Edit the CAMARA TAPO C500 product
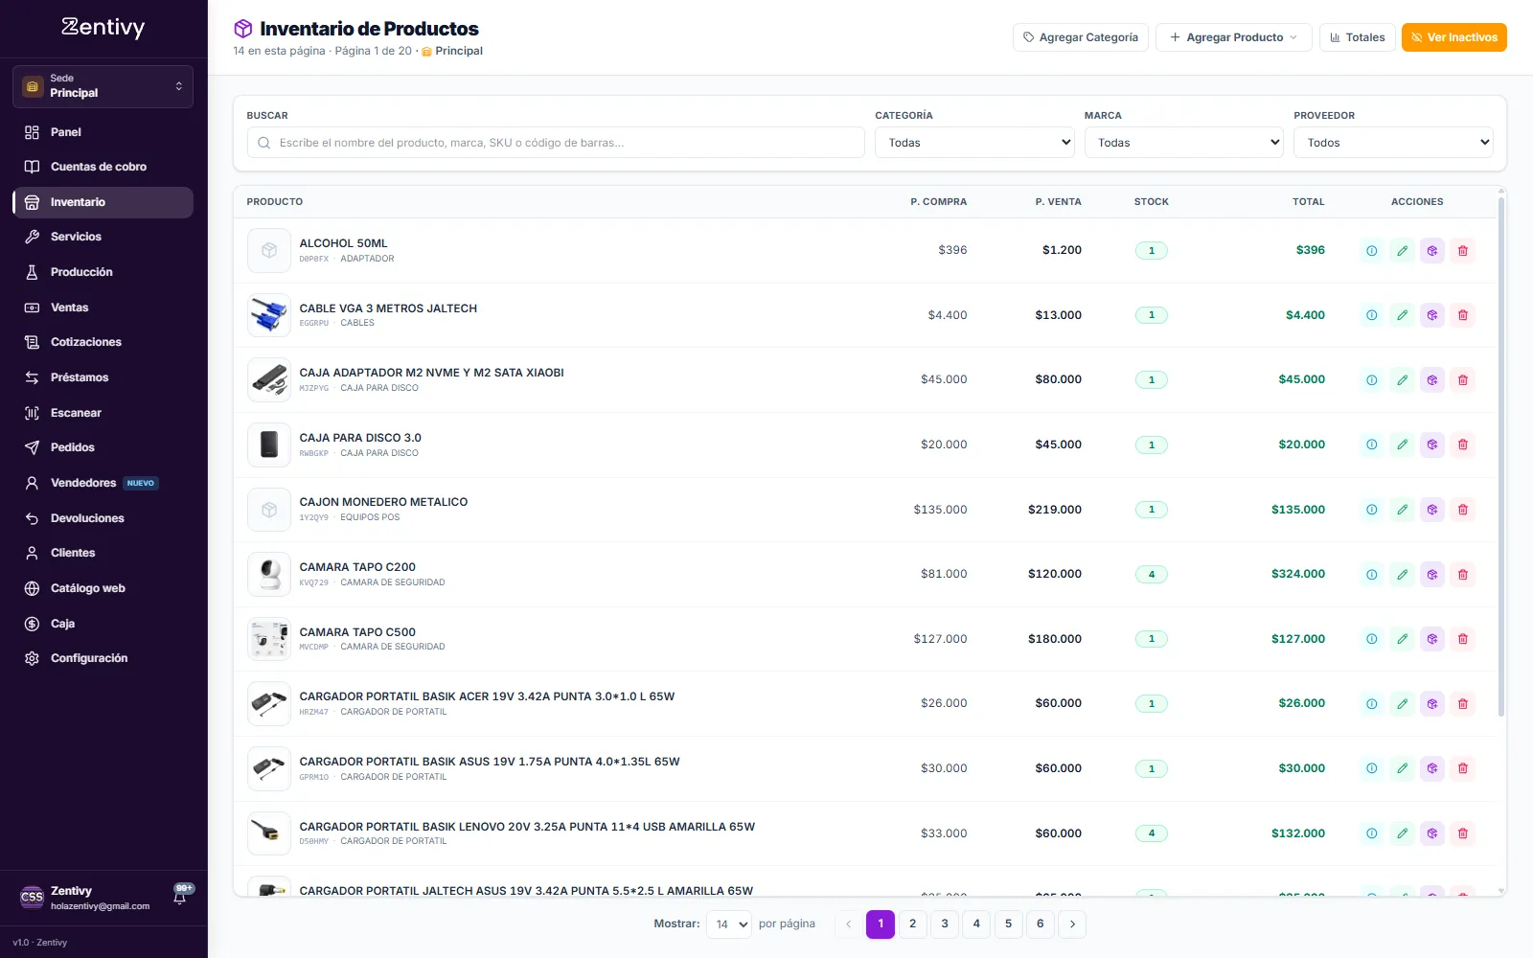This screenshot has width=1533, height=958. pyautogui.click(x=1402, y=639)
